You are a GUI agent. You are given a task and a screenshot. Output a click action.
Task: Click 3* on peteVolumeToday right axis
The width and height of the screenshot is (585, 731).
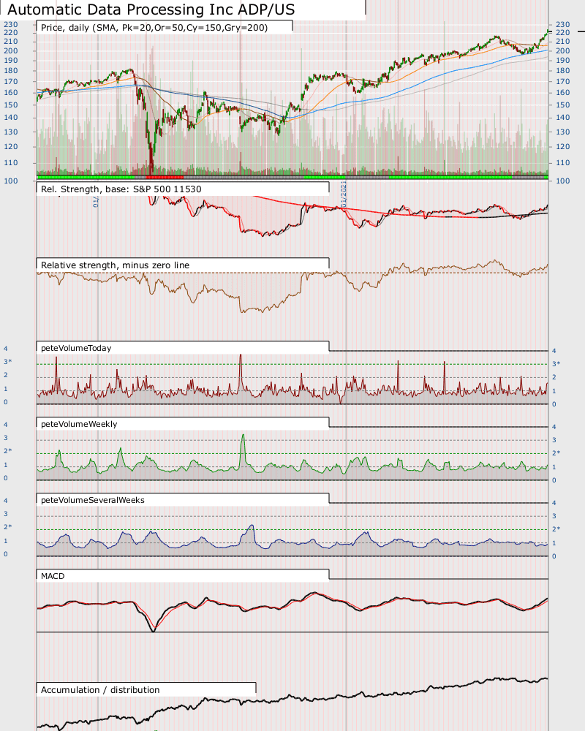point(556,363)
